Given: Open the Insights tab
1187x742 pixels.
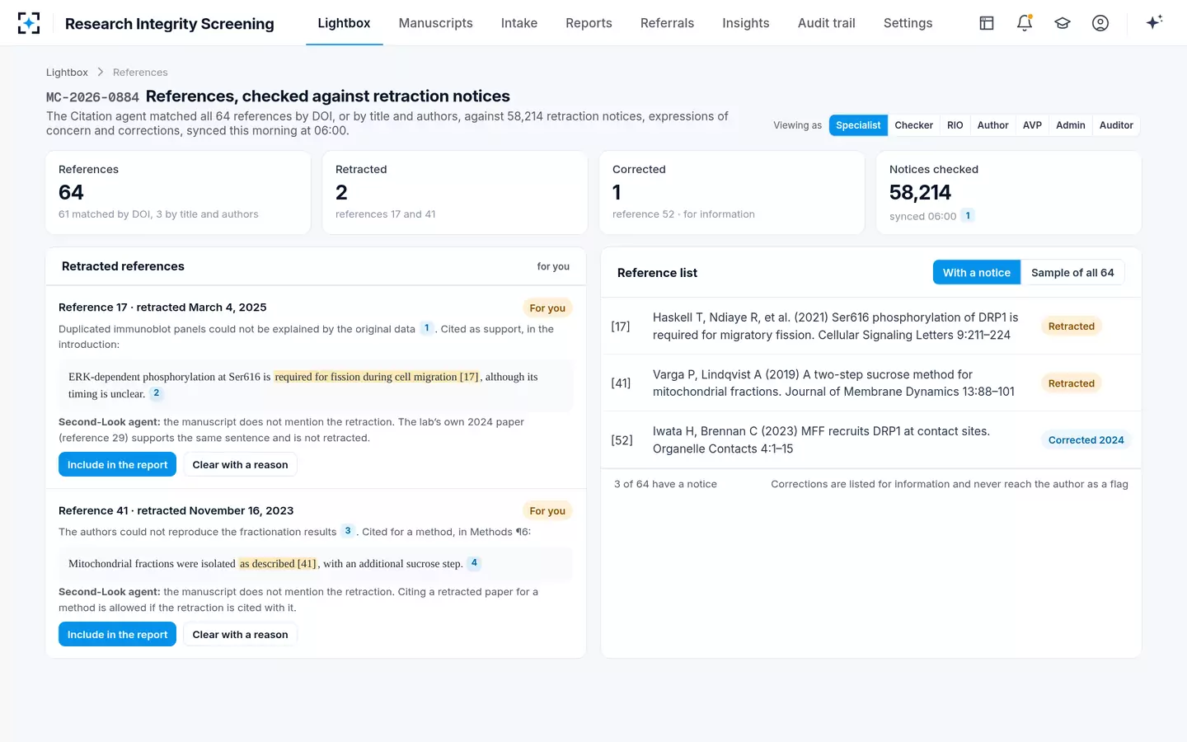Looking at the screenshot, I should click(x=745, y=23).
